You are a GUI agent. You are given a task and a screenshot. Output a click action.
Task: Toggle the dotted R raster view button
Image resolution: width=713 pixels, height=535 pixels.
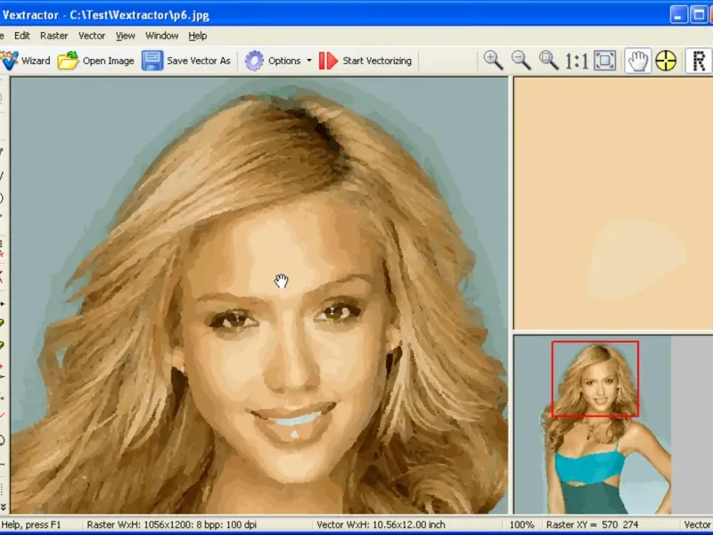699,61
